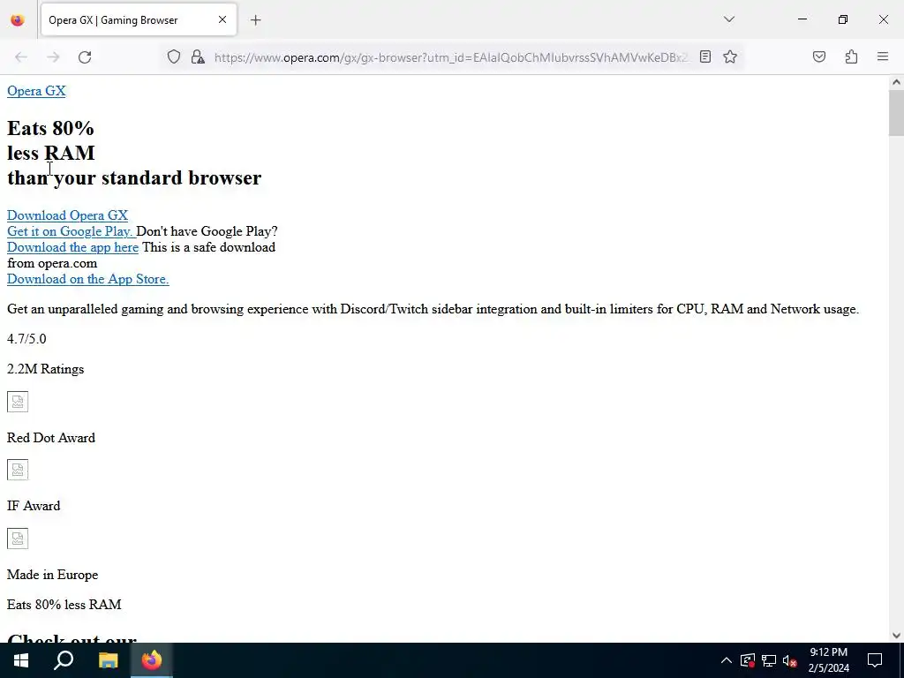Click the Firefox logo beside the tab strip

click(x=18, y=20)
